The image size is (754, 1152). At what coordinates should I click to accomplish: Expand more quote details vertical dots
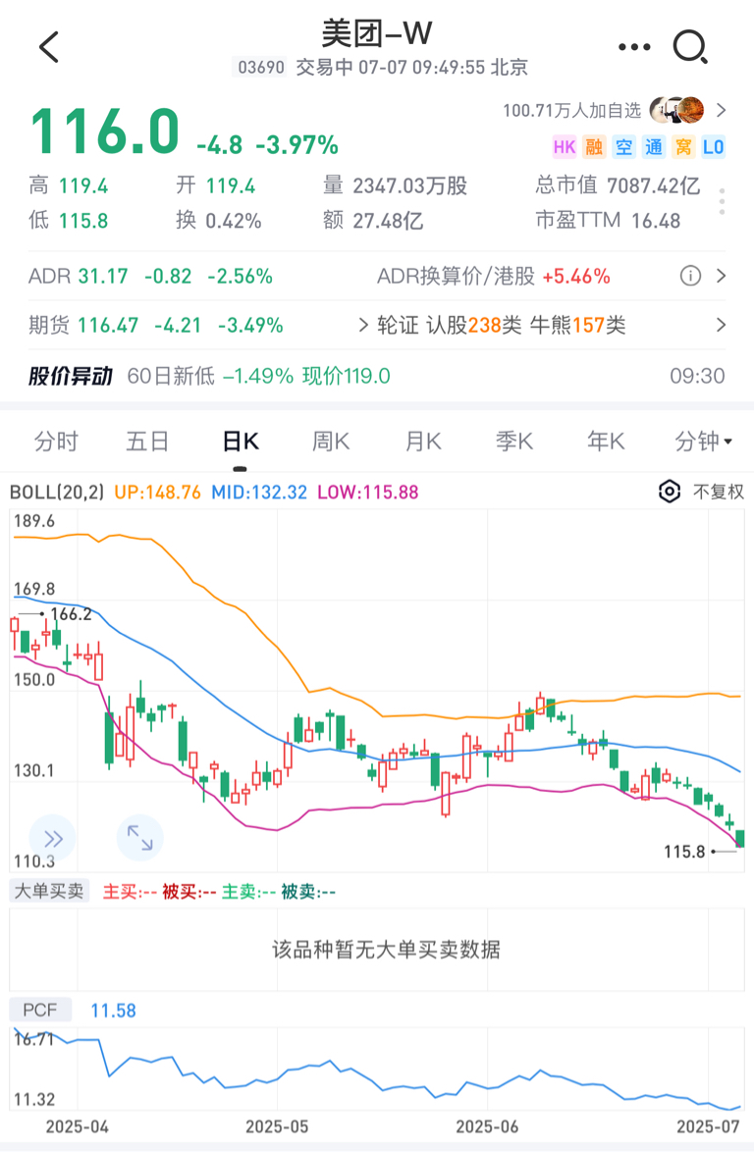pos(723,201)
